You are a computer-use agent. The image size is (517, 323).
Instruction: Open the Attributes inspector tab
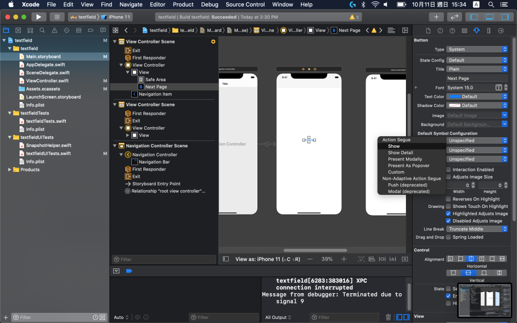click(477, 30)
